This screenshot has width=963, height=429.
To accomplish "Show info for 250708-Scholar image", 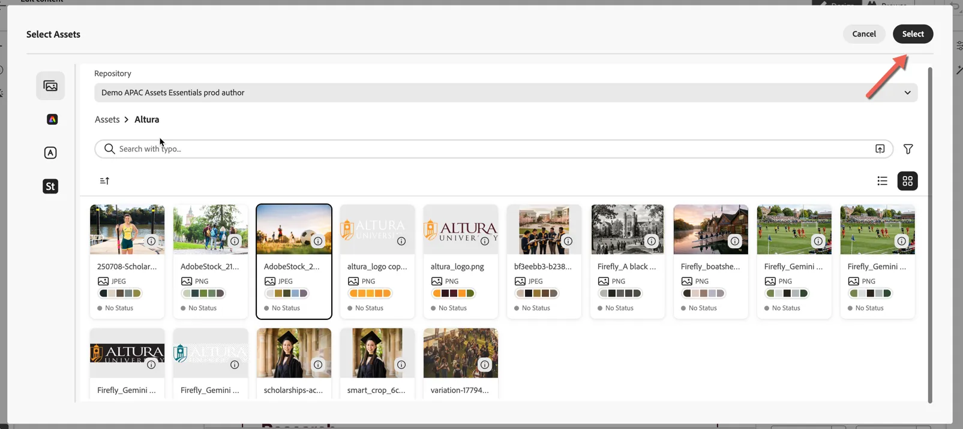I will click(x=151, y=241).
